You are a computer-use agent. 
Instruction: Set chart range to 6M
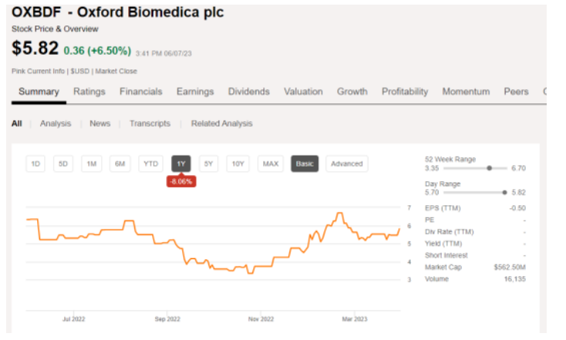pos(120,163)
